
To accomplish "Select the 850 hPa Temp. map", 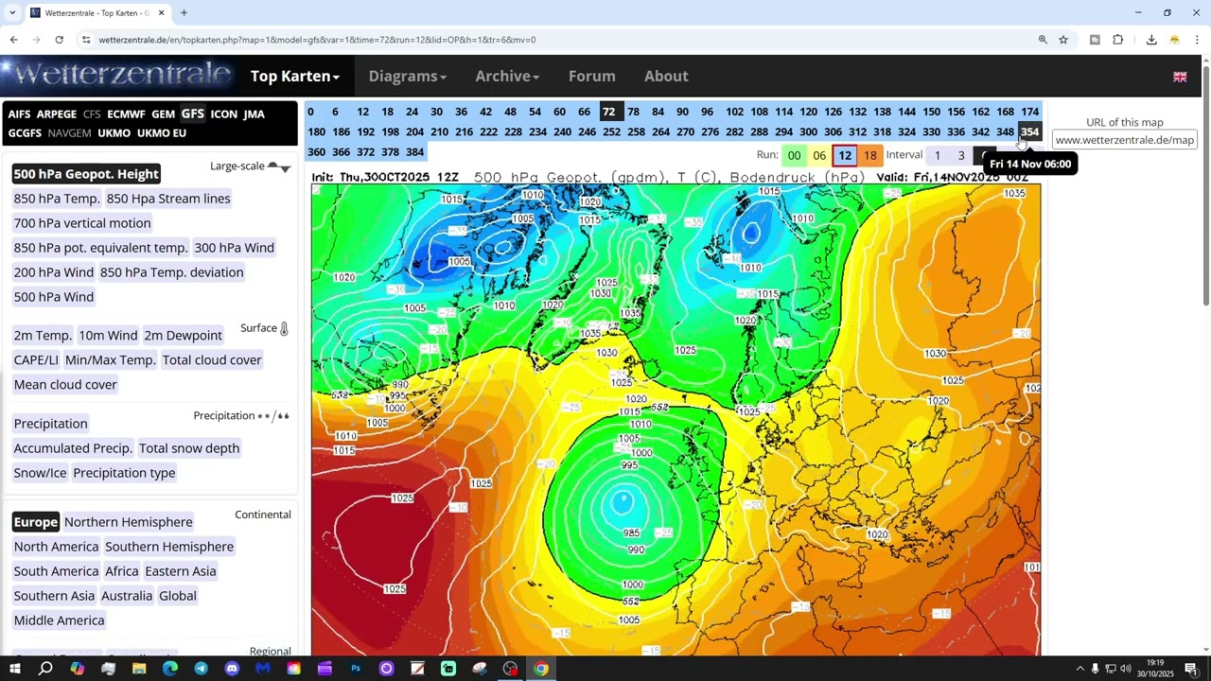I will (56, 199).
